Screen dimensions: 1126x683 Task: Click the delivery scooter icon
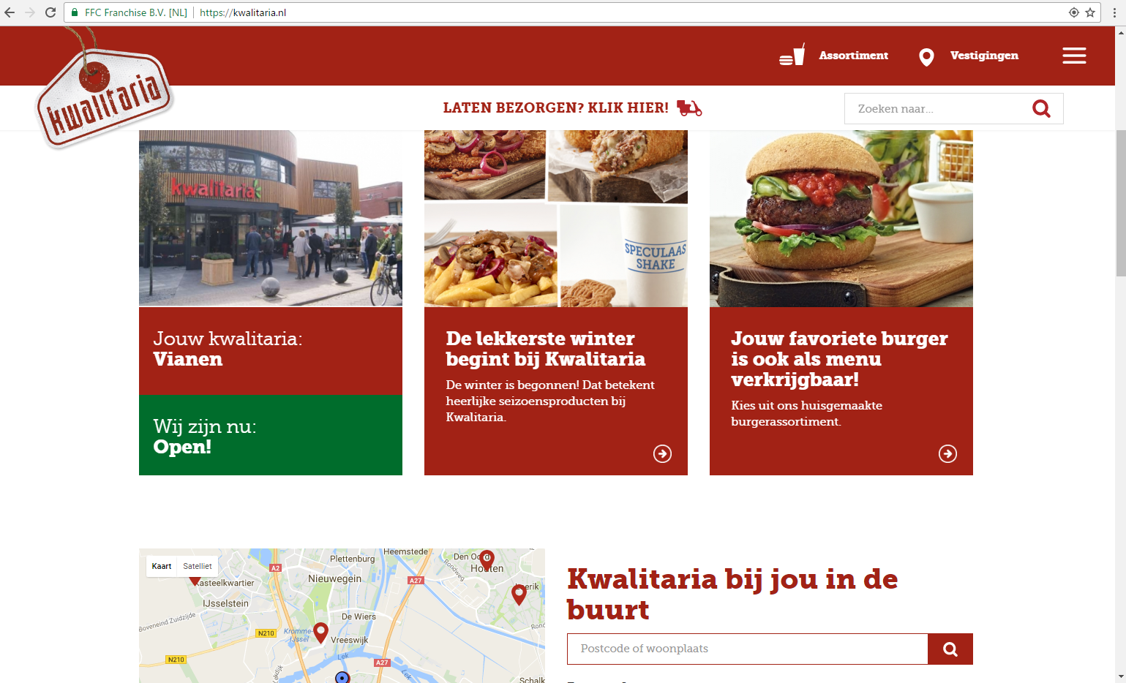coord(688,107)
